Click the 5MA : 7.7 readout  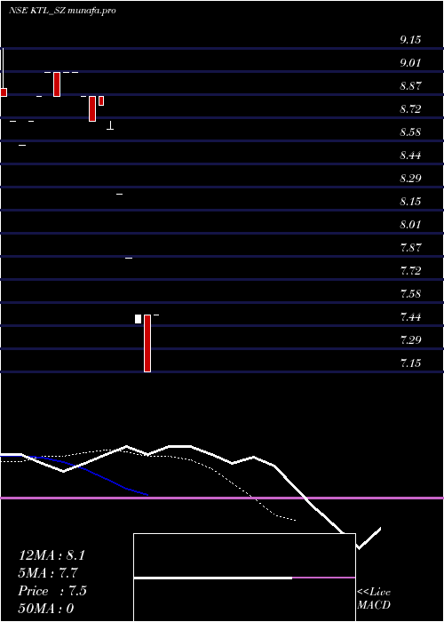pos(48,573)
